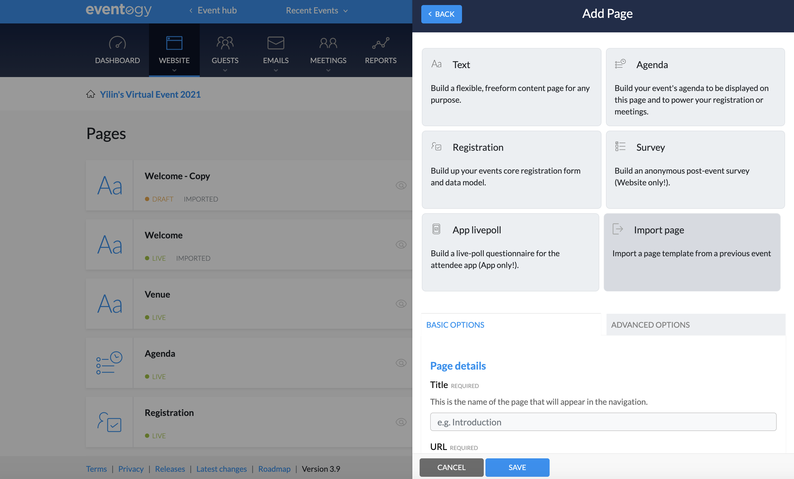This screenshot has height=479, width=794.
Task: Open Emails via the envelope icon
Action: coord(276,43)
